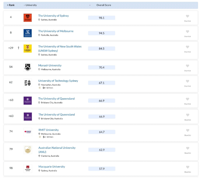This screenshot has width=212, height=183.
Task: Shortlist The University of Sydney via heart
Action: coord(187,16)
